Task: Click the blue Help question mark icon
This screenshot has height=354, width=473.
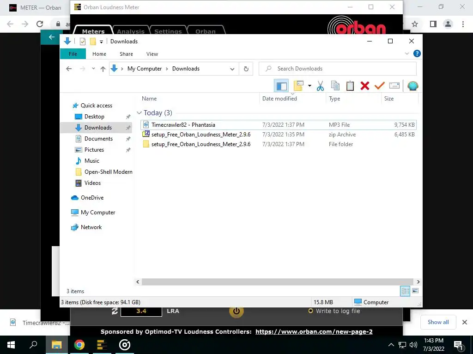Action: pos(417,53)
